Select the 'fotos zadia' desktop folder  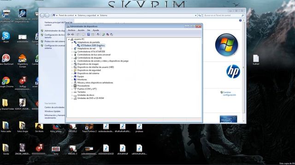6,127
